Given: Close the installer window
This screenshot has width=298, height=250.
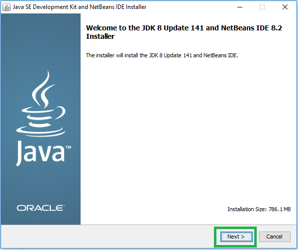Looking at the screenshot, I should 285,7.
